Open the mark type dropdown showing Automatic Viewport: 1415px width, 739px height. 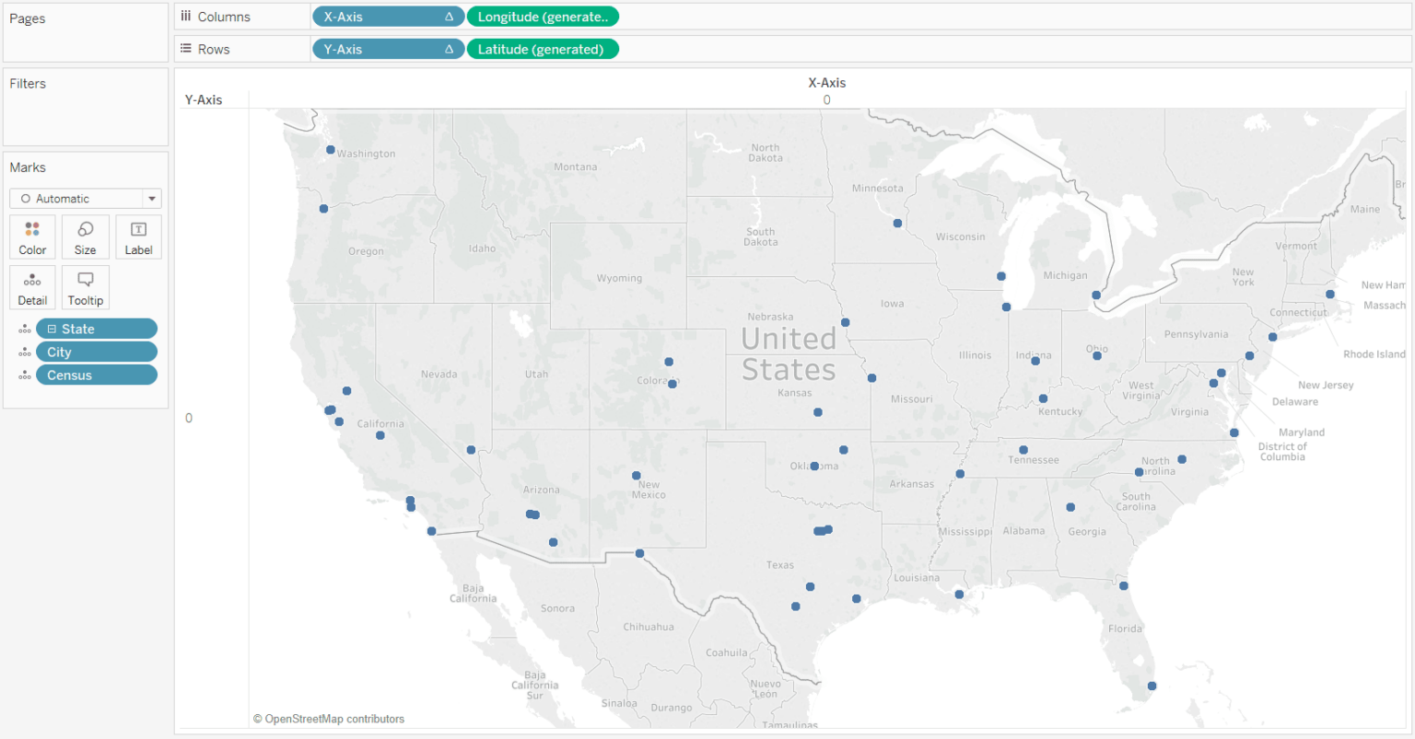click(x=149, y=198)
